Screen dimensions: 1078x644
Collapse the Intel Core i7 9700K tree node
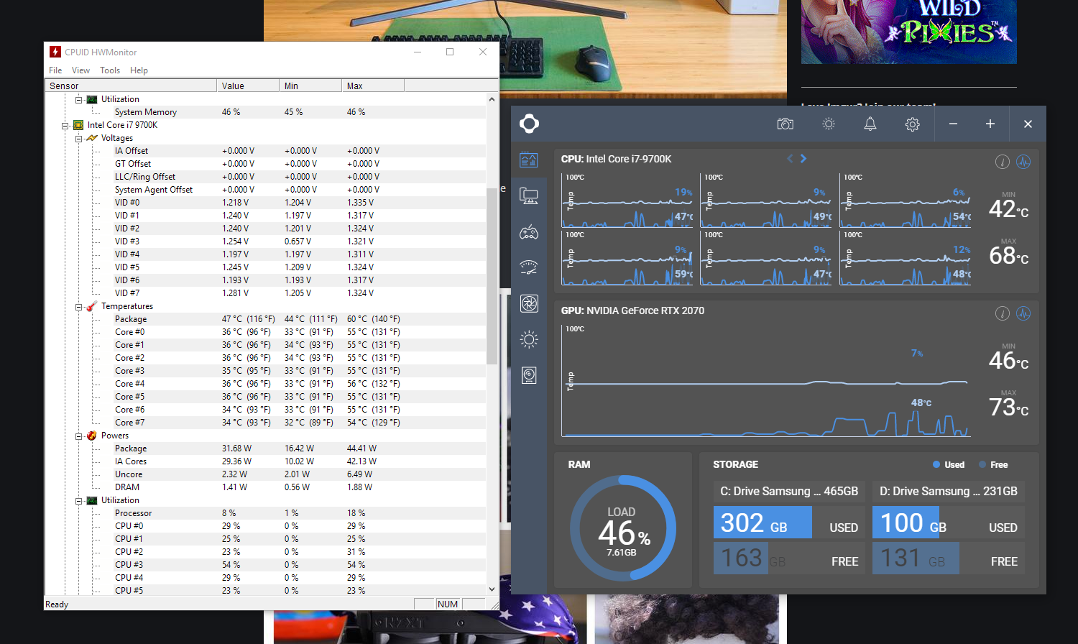(x=65, y=126)
